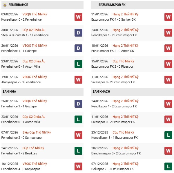Click draw badge for Steaua Bucuresti 1 - 1 Fenerbahce
This screenshot has height=173, width=174.
point(78,33)
